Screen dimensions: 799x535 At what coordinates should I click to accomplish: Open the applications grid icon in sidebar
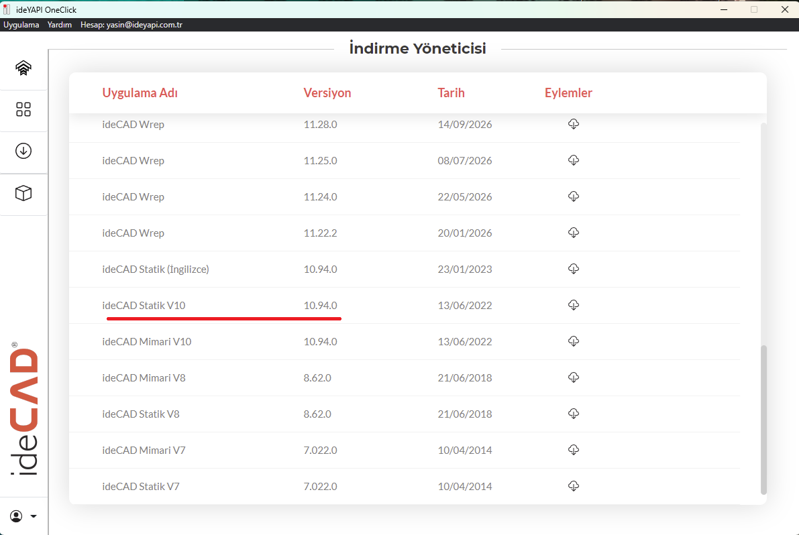pos(23,109)
